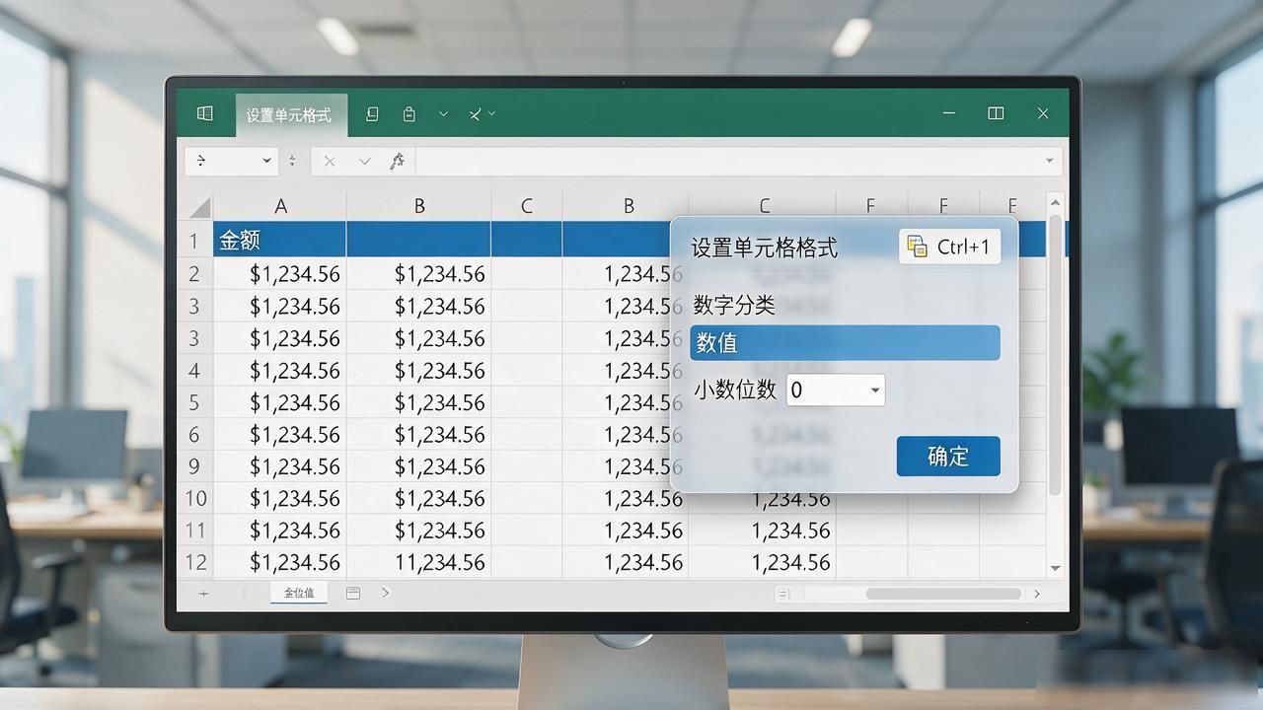Click the horizontal scrollbar thumb
This screenshot has width=1263, height=710.
943,594
